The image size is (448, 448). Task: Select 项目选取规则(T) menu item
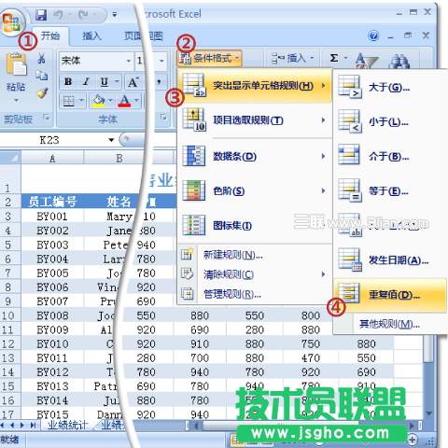255,120
